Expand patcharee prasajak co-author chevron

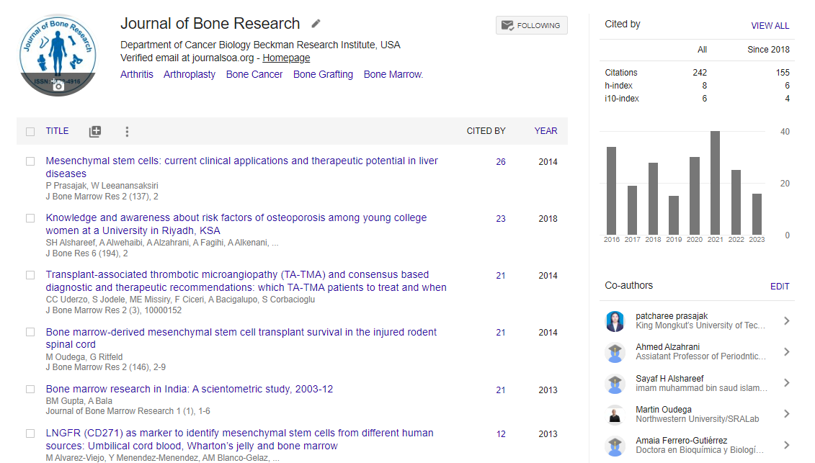pyautogui.click(x=786, y=321)
